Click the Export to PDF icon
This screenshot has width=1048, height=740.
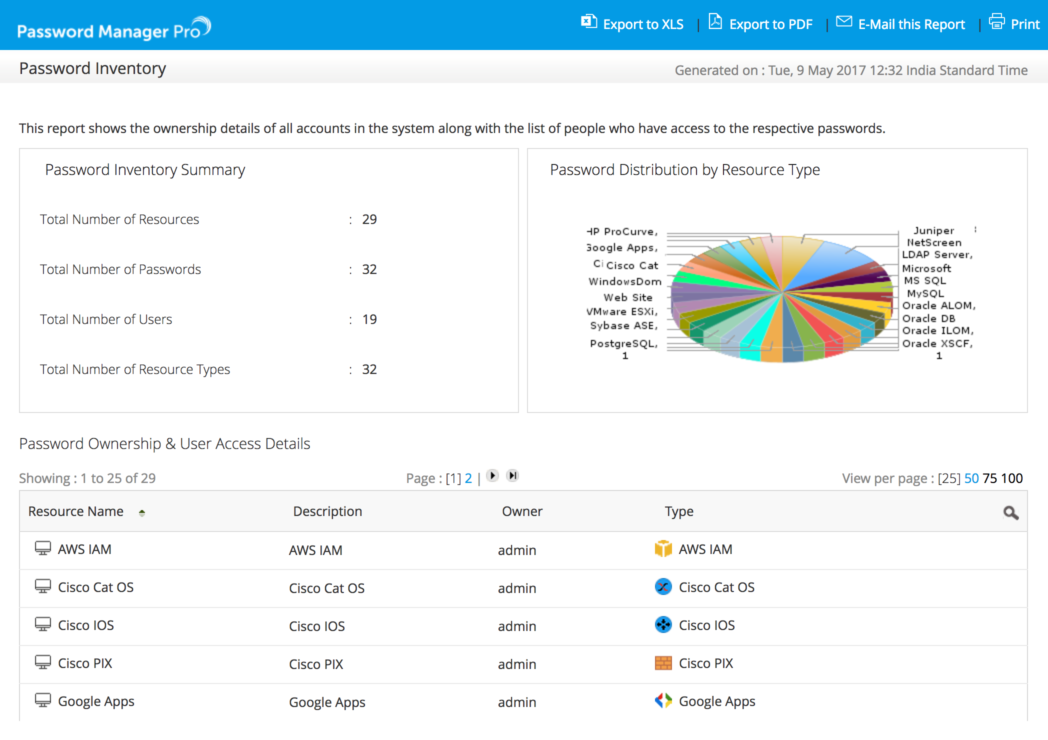click(x=715, y=22)
